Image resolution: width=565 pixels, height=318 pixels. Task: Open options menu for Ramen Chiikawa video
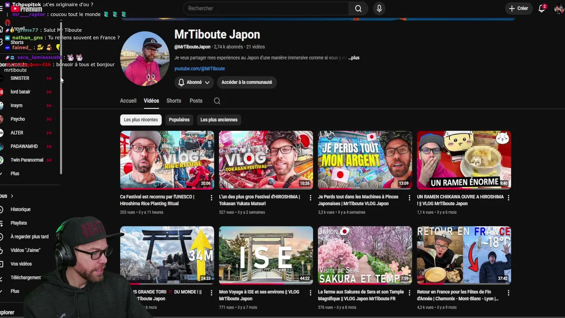pyautogui.click(x=508, y=198)
